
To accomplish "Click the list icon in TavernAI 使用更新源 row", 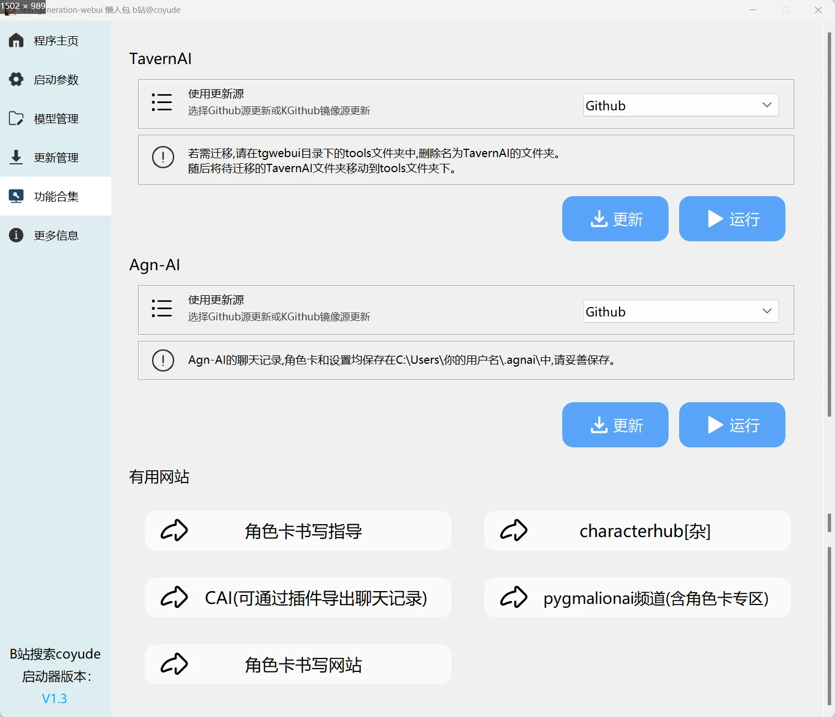I will (162, 102).
